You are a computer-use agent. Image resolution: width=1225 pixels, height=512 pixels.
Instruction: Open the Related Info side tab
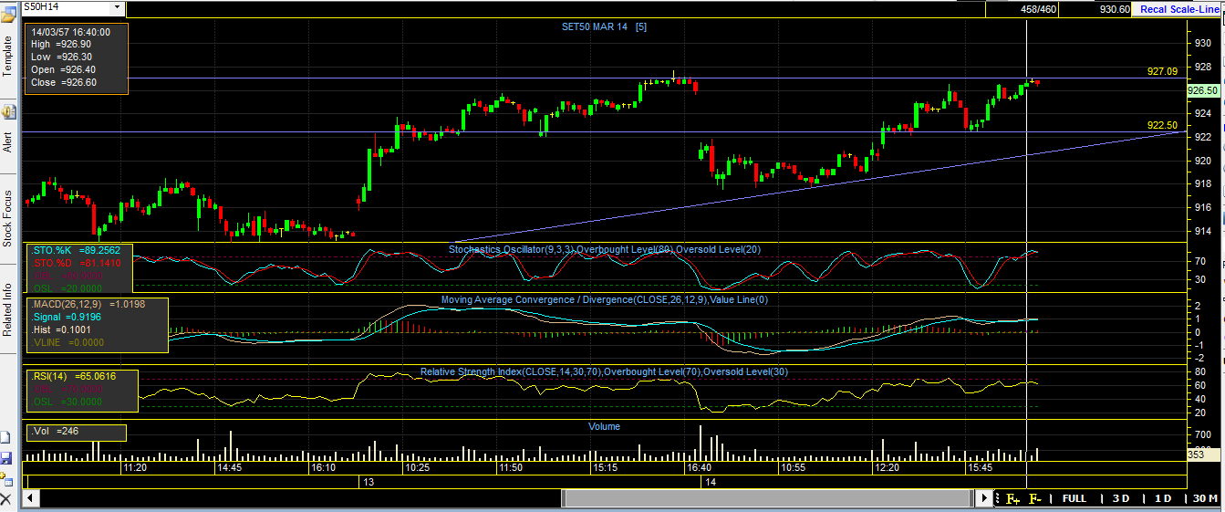(8, 309)
